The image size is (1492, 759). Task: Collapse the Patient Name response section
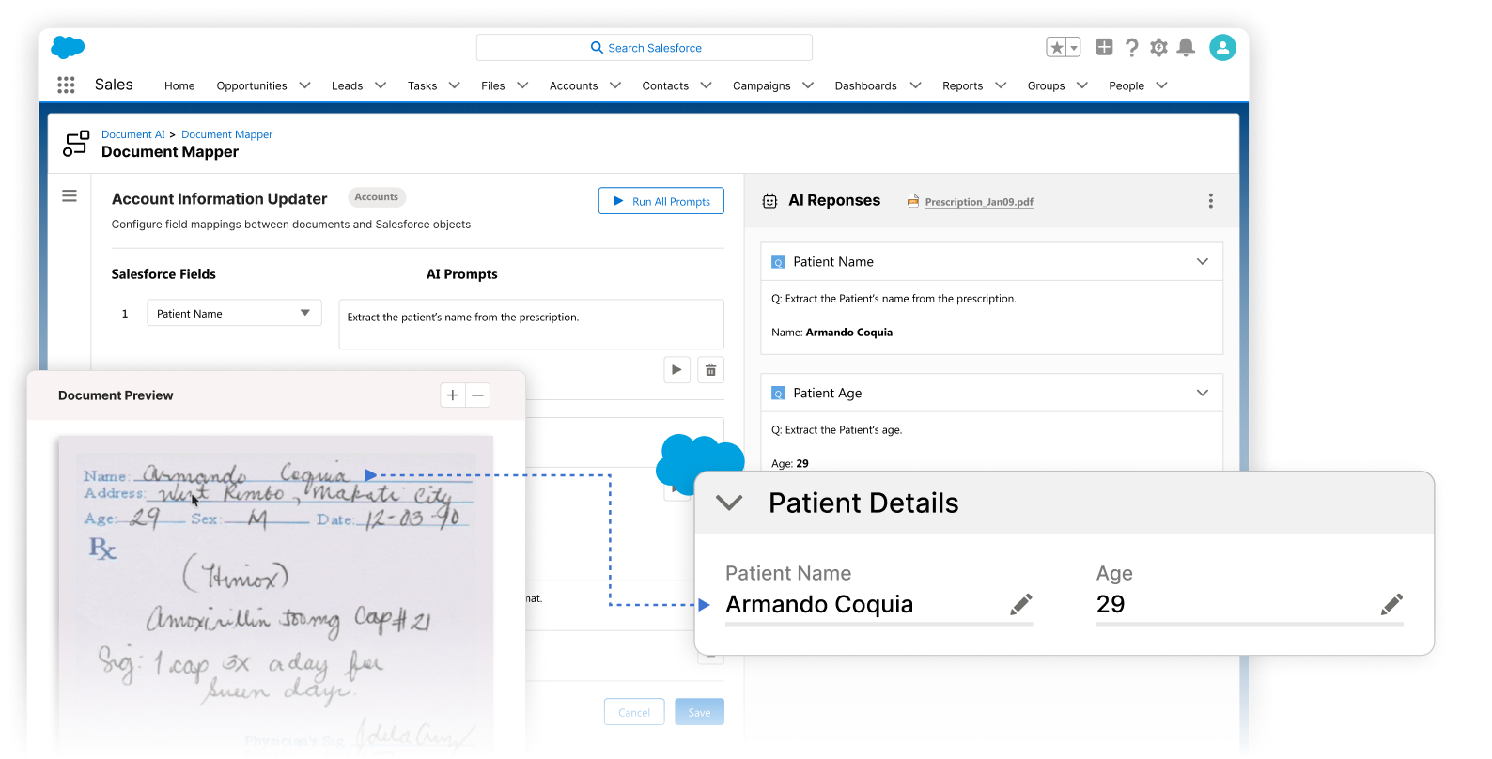[1202, 261]
